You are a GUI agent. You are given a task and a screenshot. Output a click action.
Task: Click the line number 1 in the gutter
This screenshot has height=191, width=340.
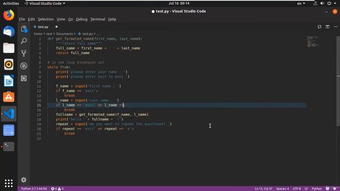pyautogui.click(x=40, y=39)
